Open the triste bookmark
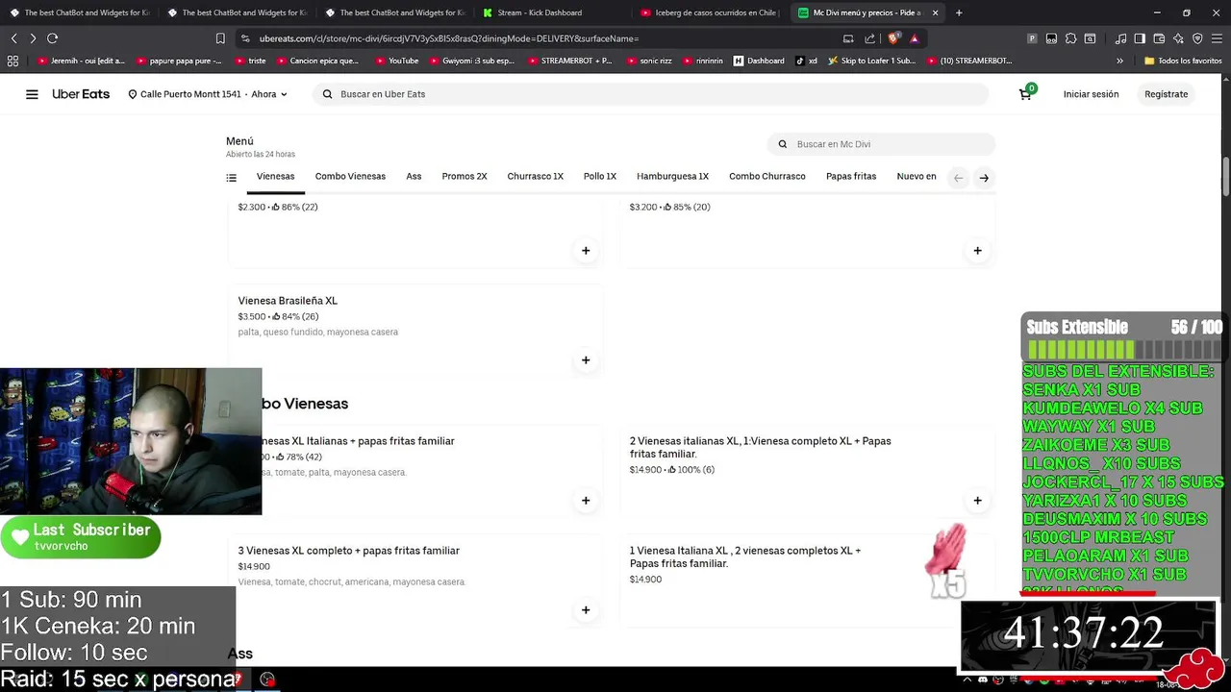This screenshot has height=692, width=1231. (250, 61)
